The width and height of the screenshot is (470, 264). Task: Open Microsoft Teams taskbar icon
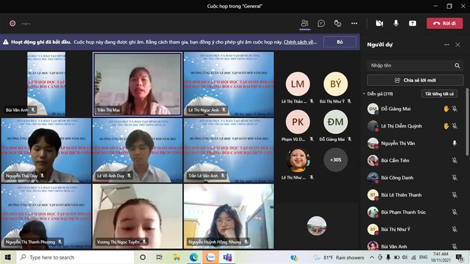228,258
